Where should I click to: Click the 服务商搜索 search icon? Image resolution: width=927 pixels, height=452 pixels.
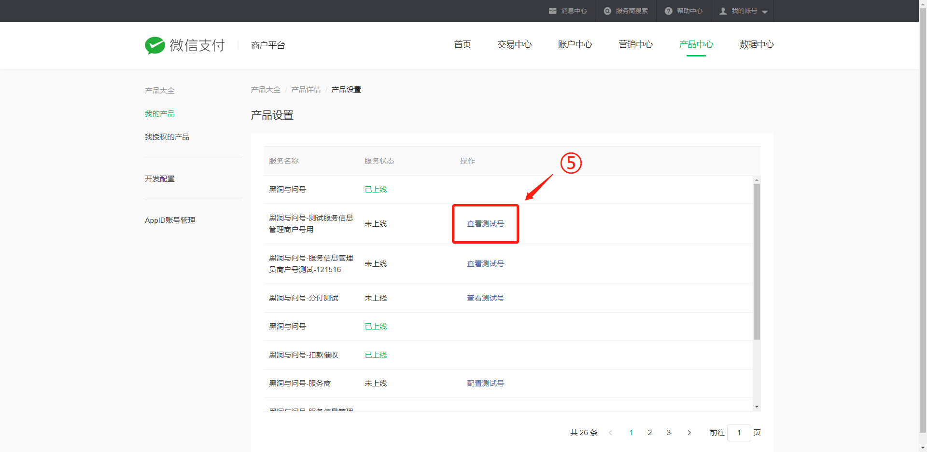pos(607,11)
